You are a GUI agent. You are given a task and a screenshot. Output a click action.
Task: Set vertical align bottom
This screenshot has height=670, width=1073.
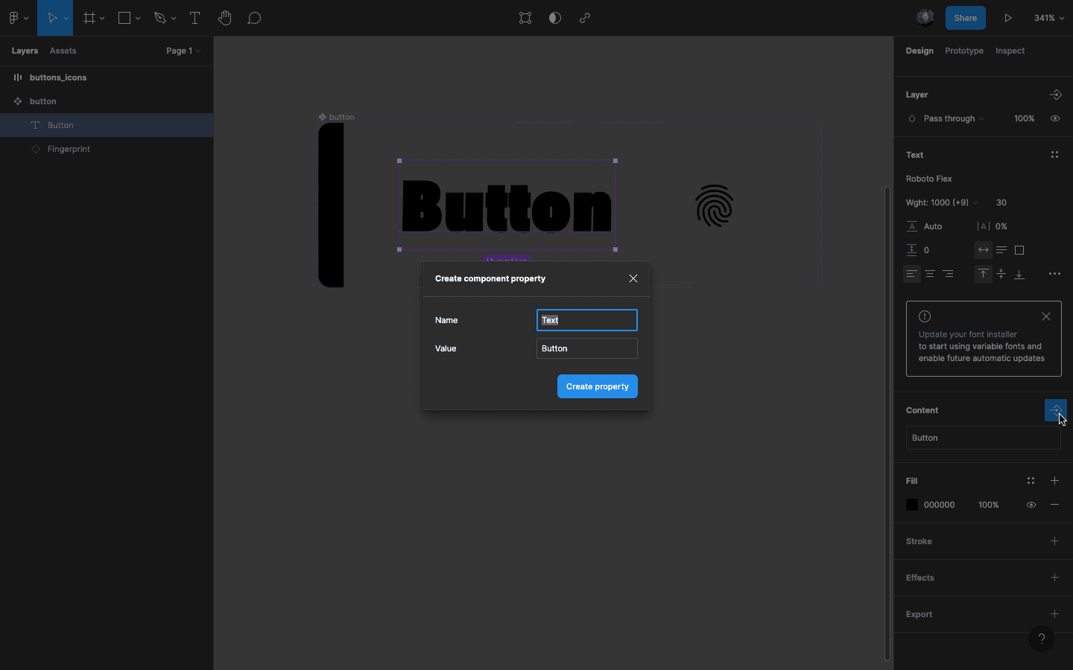tap(1019, 274)
